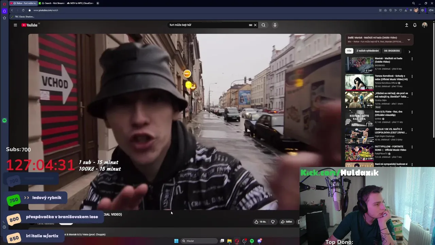The image size is (435, 245).
Task: Select the Od: BIGGBOSS chip
Action: 392,51
